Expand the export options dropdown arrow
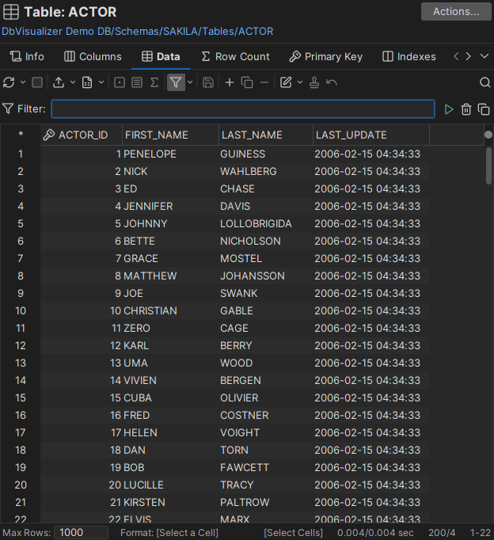 click(x=73, y=82)
